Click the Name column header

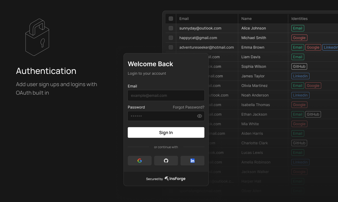coord(246,19)
